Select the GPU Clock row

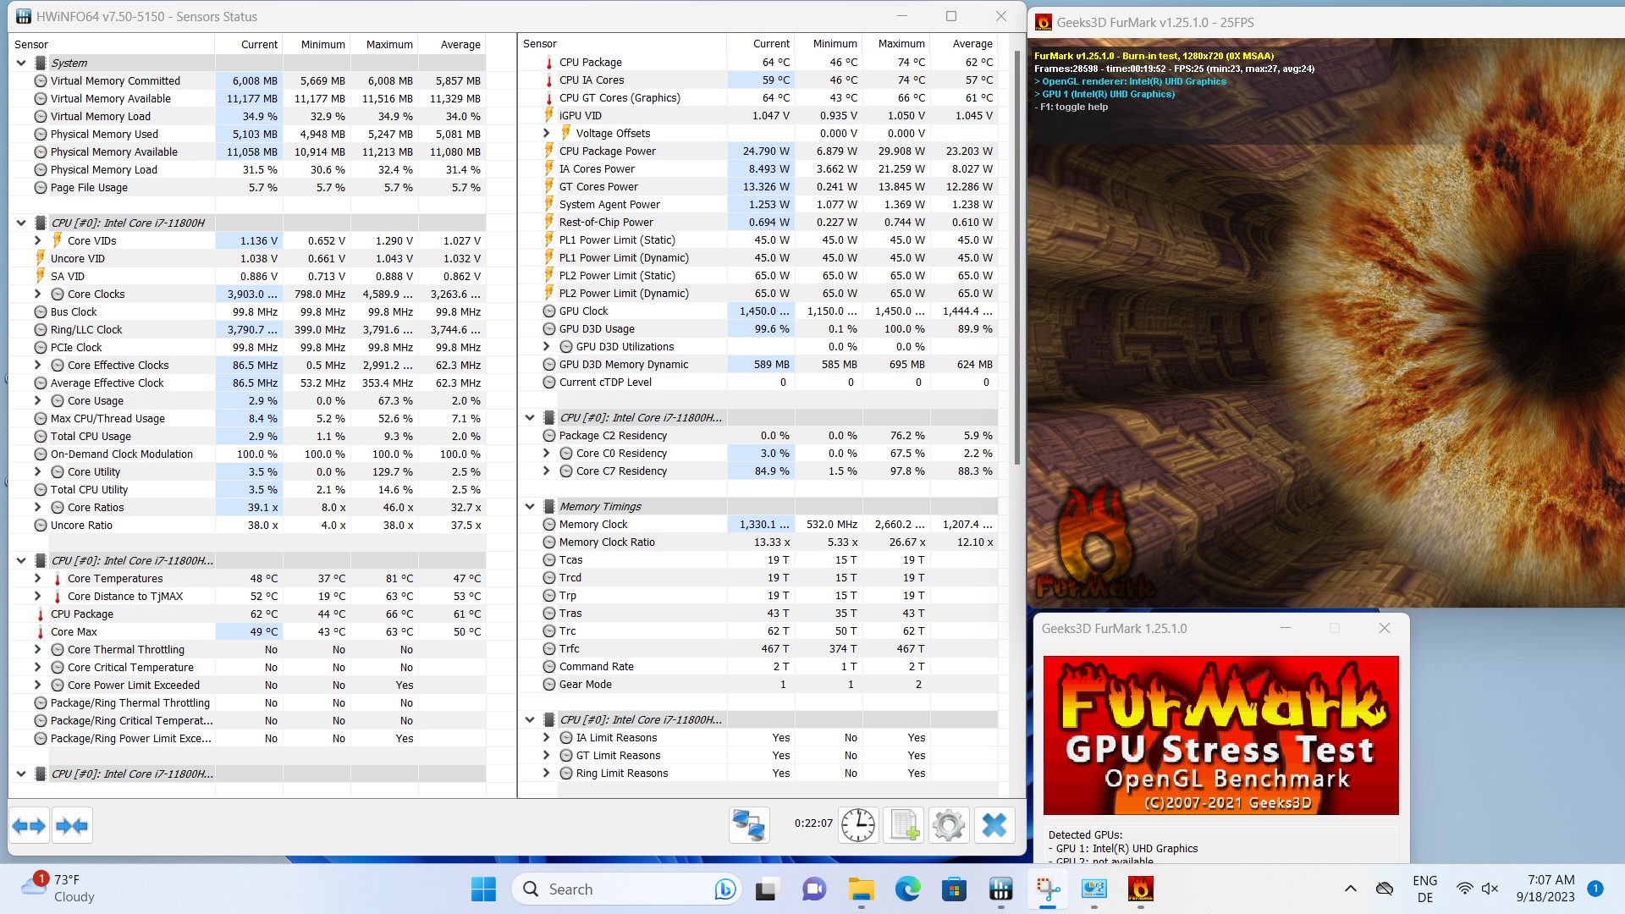[x=758, y=311]
